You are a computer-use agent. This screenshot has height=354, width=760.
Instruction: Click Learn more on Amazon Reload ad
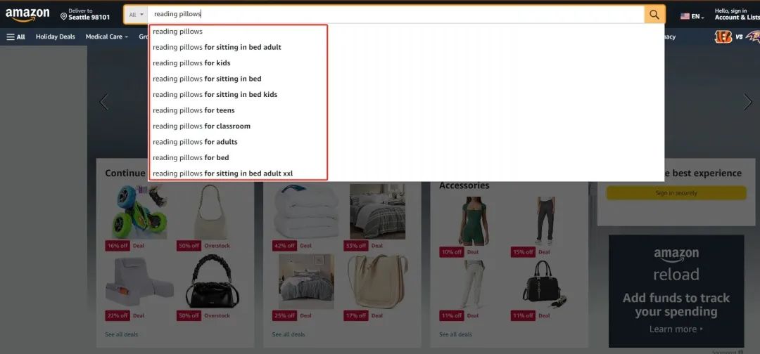[676, 329]
